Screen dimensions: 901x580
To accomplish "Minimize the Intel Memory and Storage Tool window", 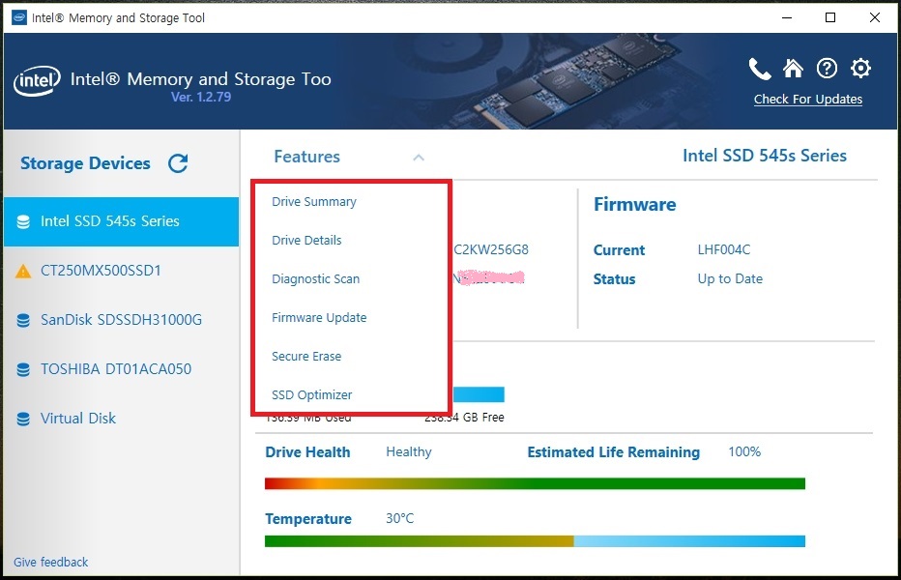I will 787,17.
